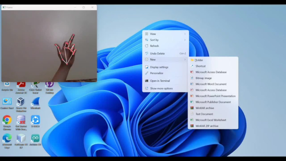Select Microsoft Access Database directly below Shortcut

coord(213,72)
